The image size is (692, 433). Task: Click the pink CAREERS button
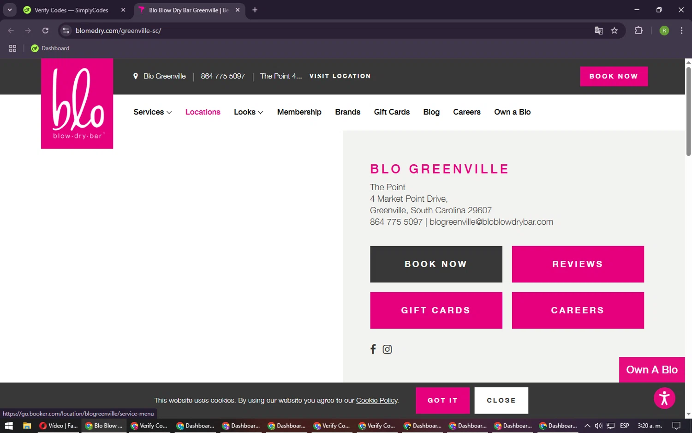[578, 310]
